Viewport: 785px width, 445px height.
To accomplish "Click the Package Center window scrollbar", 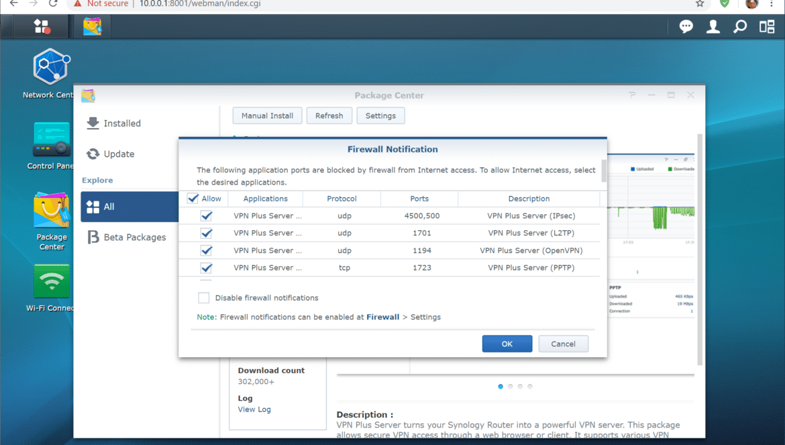I will 700,249.
